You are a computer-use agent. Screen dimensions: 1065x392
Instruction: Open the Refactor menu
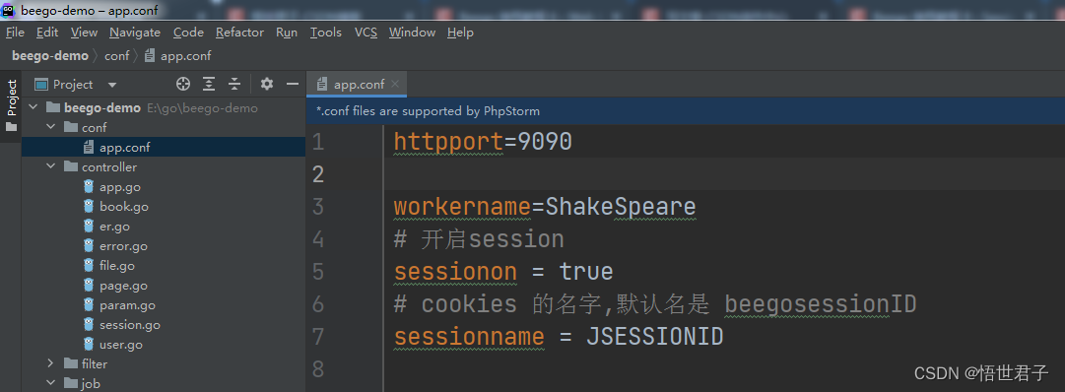239,32
